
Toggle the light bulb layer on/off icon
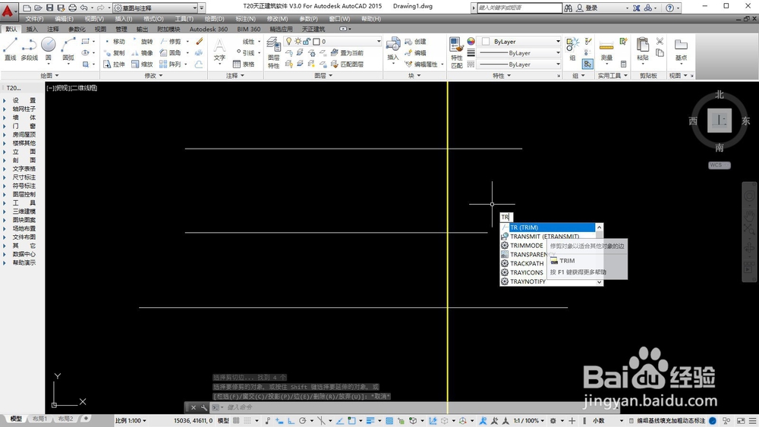(x=289, y=42)
